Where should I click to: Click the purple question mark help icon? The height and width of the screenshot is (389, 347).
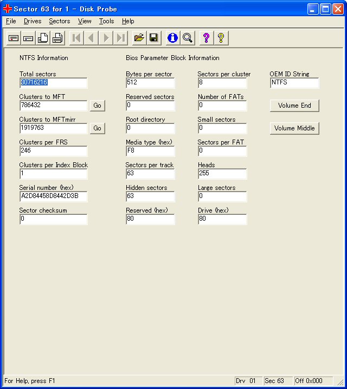[x=207, y=38]
